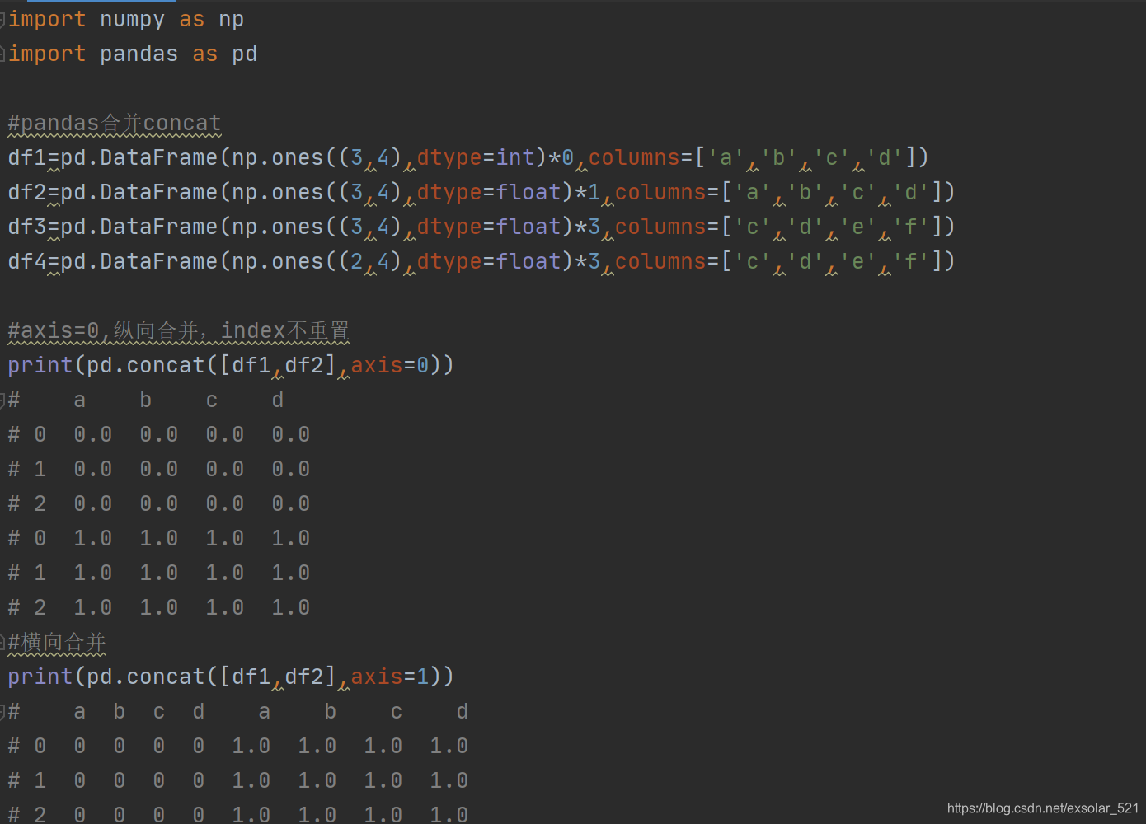1146x824 pixels.
Task: Click the word 'numpy' in the import
Action: [x=132, y=19]
